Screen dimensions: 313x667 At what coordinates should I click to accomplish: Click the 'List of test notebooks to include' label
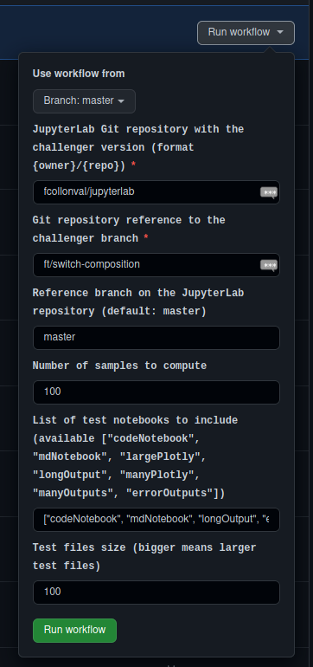135,457
